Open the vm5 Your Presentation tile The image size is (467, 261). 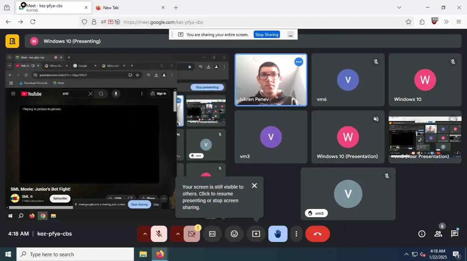pos(425,137)
